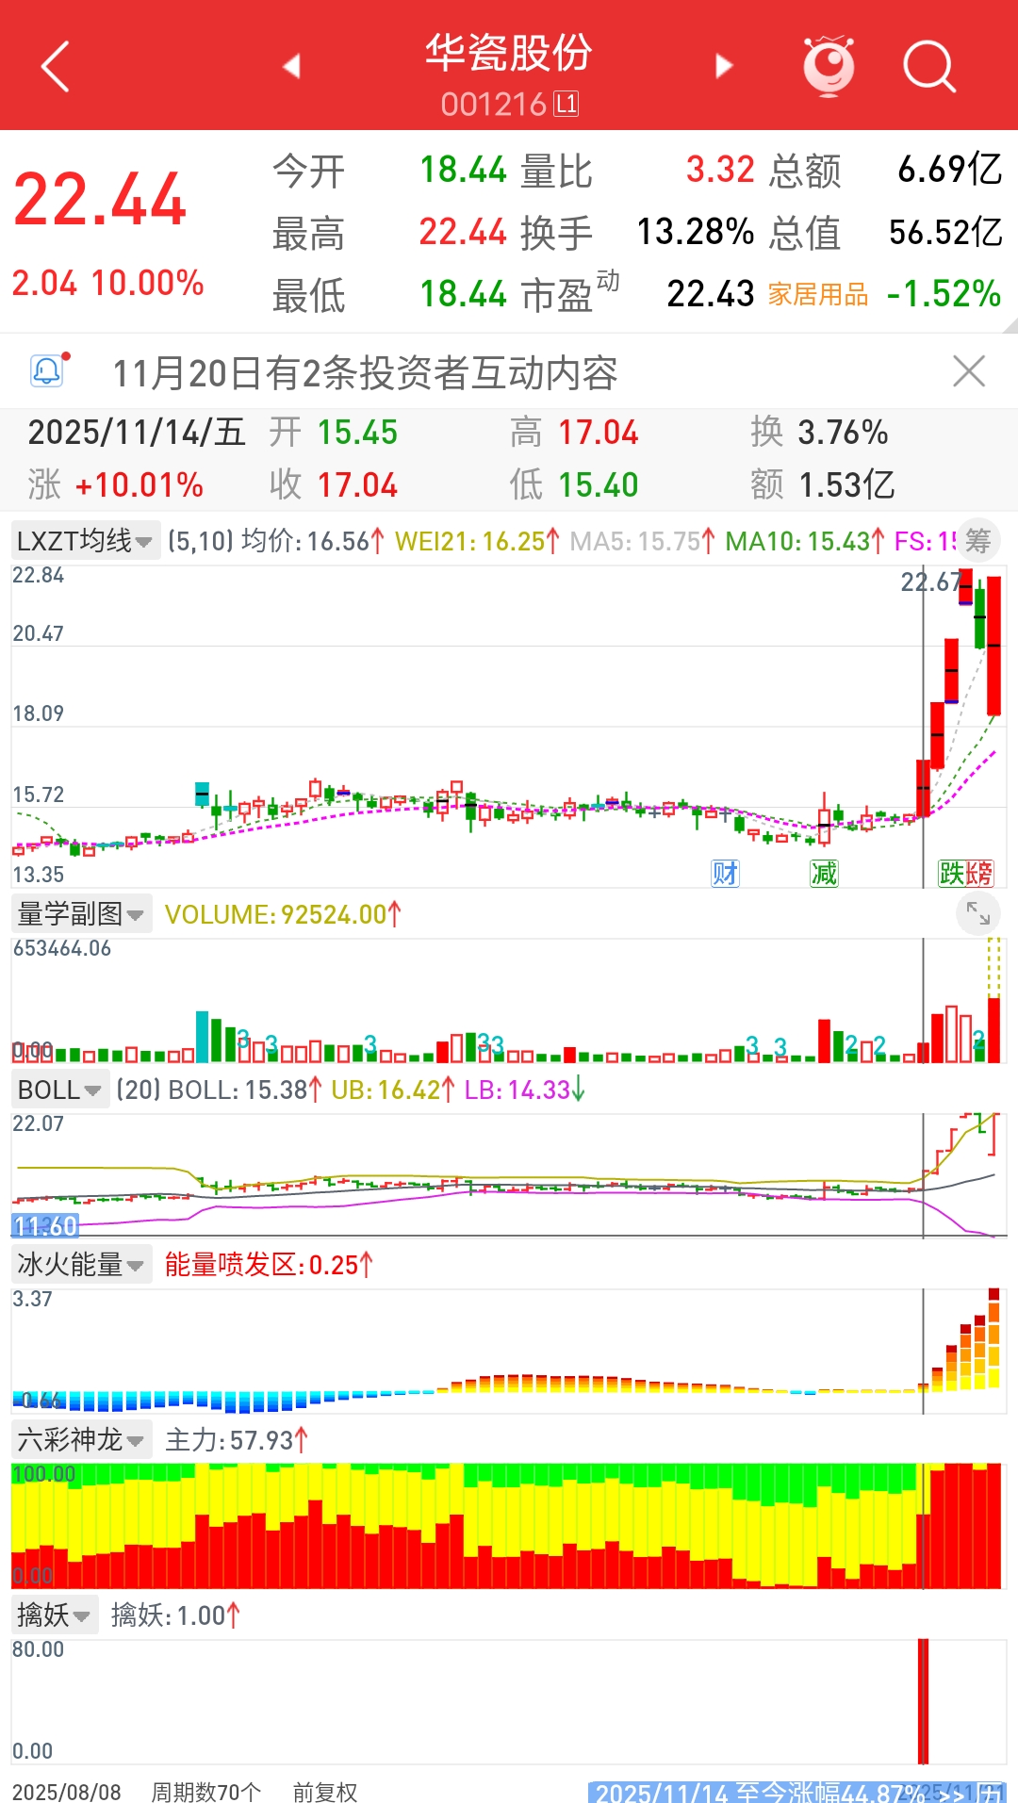
Task: Open the 家居用品 sector link
Action: coord(818,294)
